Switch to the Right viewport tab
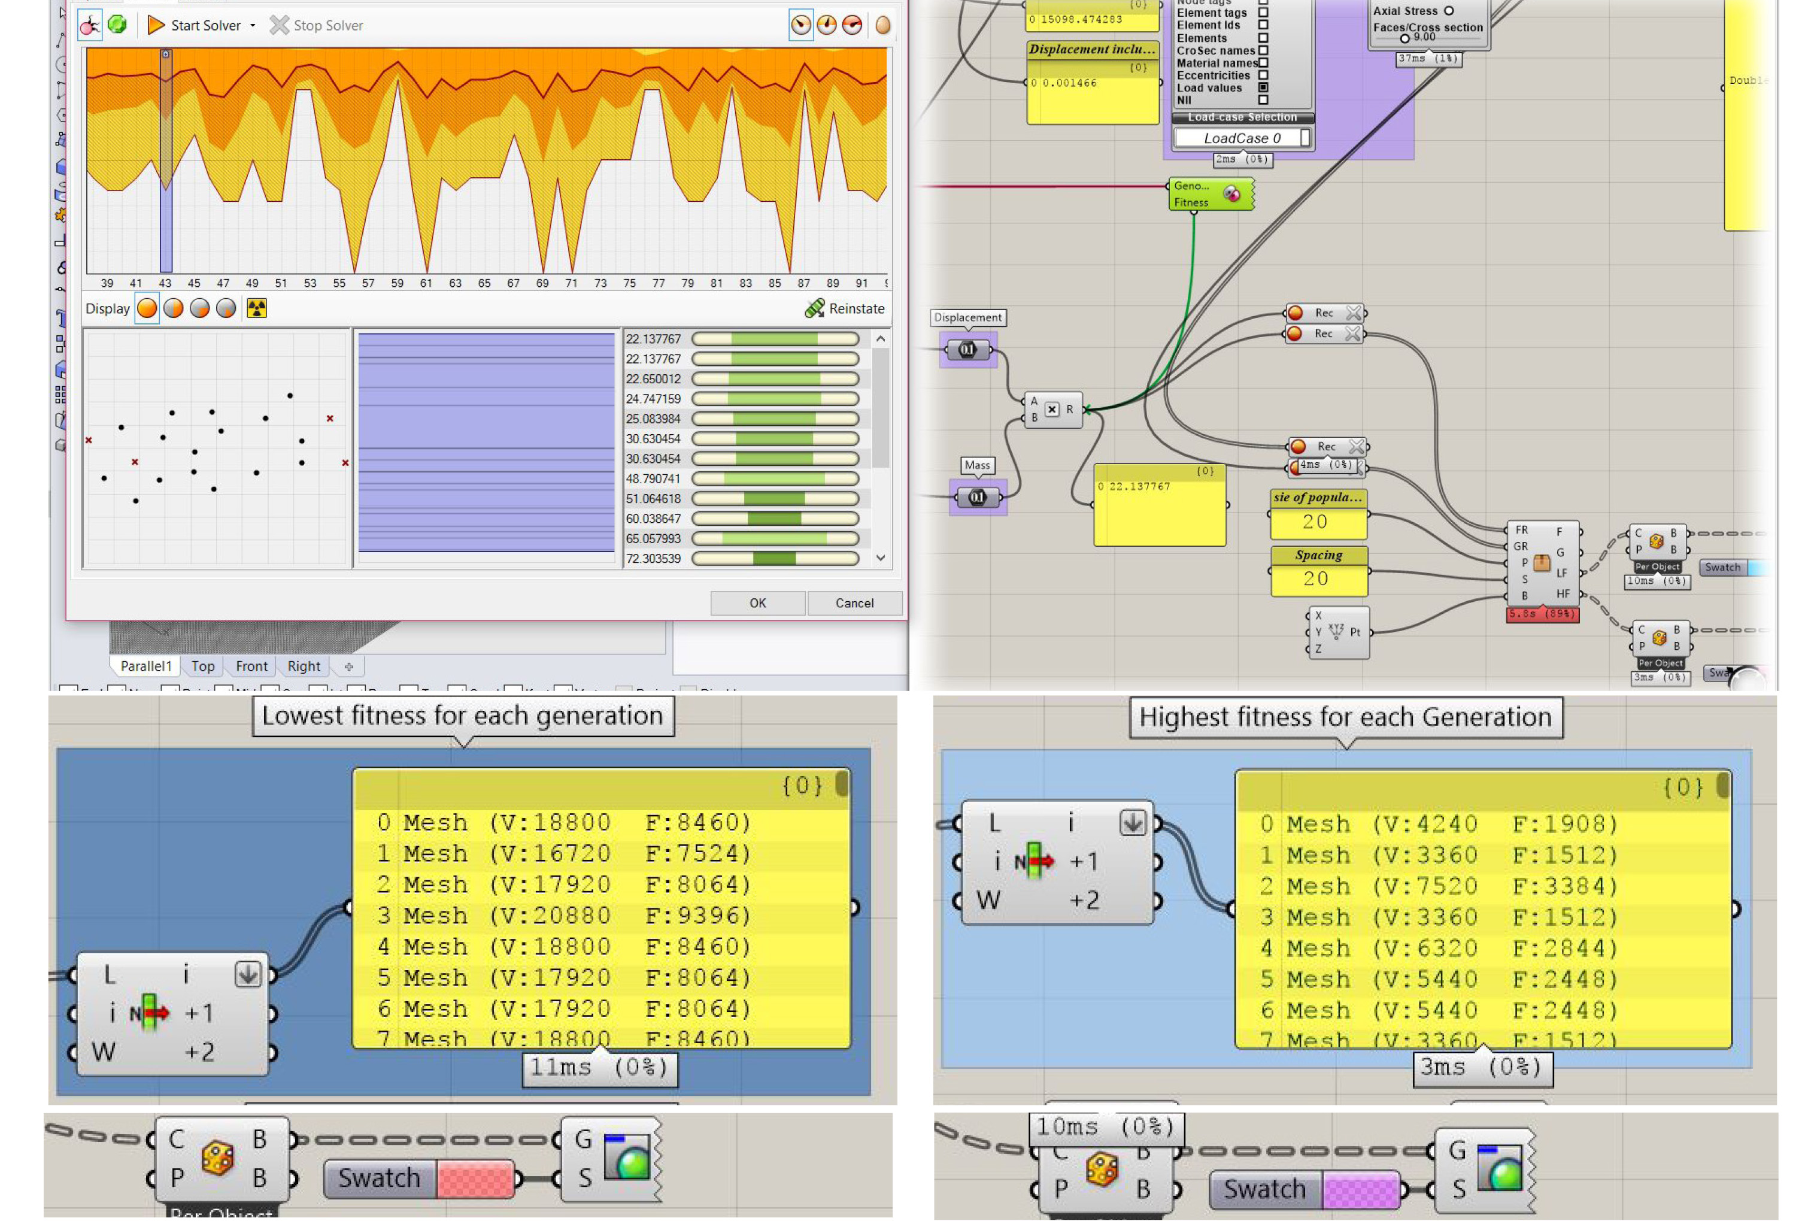This screenshot has height=1221, width=1808. (x=304, y=667)
